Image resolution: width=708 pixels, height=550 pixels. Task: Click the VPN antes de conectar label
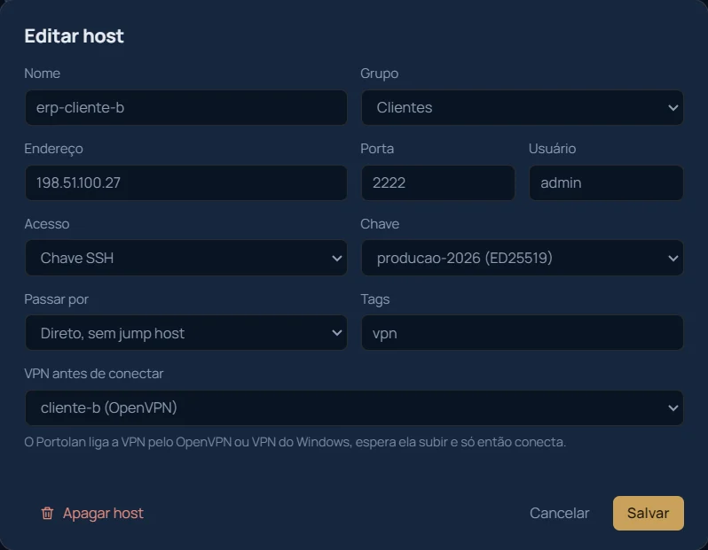point(94,374)
